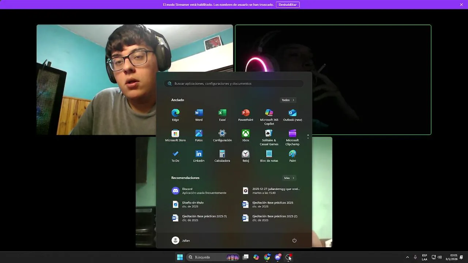Select the webcam feed with headphones
This screenshot has height=263, width=468.
point(135,80)
